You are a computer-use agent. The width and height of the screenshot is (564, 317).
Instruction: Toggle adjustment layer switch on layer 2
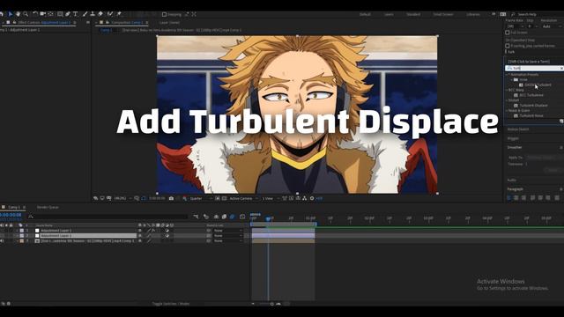[167, 236]
